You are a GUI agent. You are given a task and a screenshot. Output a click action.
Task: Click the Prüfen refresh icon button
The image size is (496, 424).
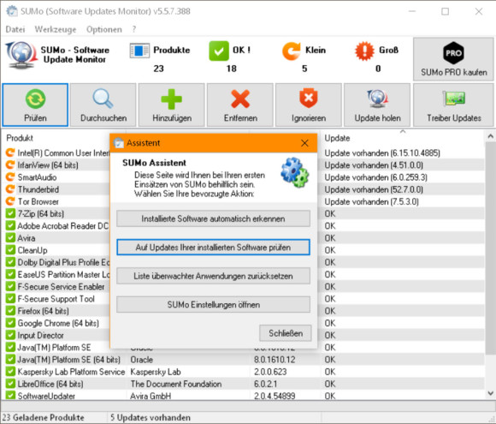pyautogui.click(x=35, y=105)
